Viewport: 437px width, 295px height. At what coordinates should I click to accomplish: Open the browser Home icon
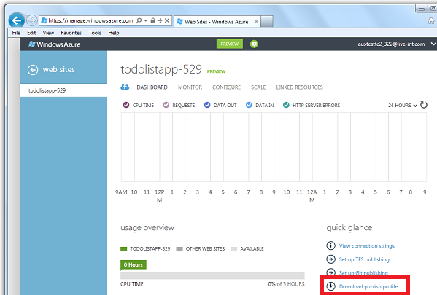[x=431, y=21]
